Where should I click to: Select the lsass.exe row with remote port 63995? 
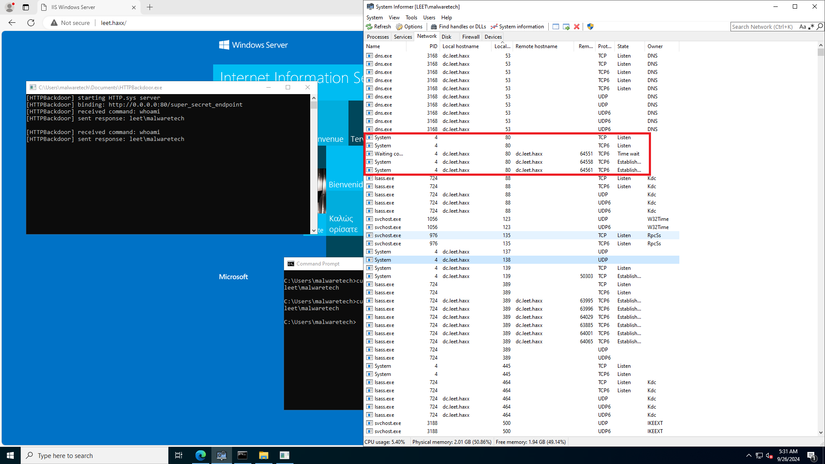tap(522, 301)
